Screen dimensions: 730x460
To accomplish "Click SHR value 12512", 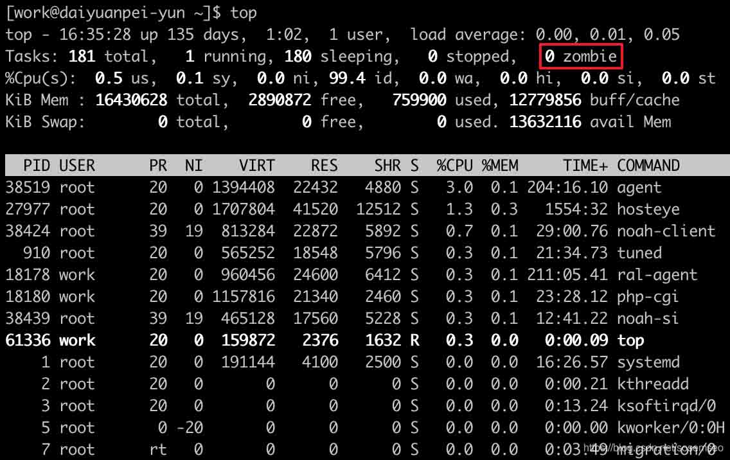I will coord(378,209).
